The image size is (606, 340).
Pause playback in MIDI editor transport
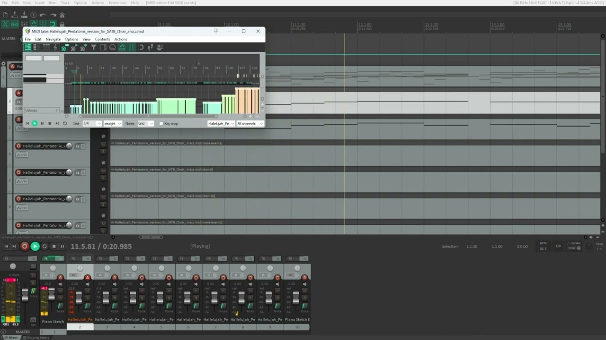(x=42, y=124)
